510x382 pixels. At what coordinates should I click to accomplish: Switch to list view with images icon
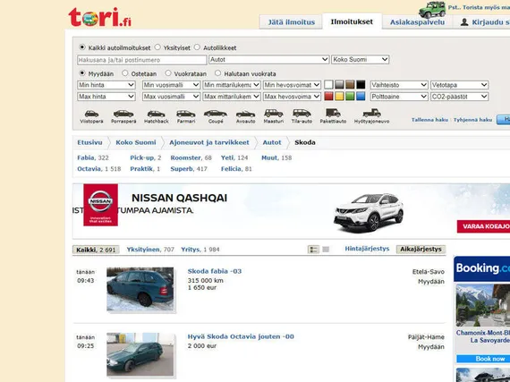(x=313, y=250)
